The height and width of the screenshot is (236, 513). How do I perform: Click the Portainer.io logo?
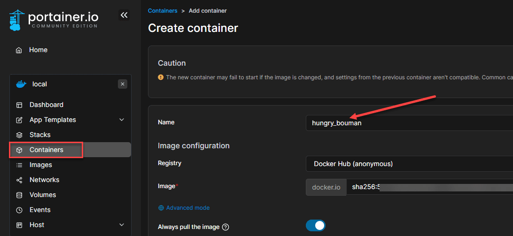click(x=54, y=19)
